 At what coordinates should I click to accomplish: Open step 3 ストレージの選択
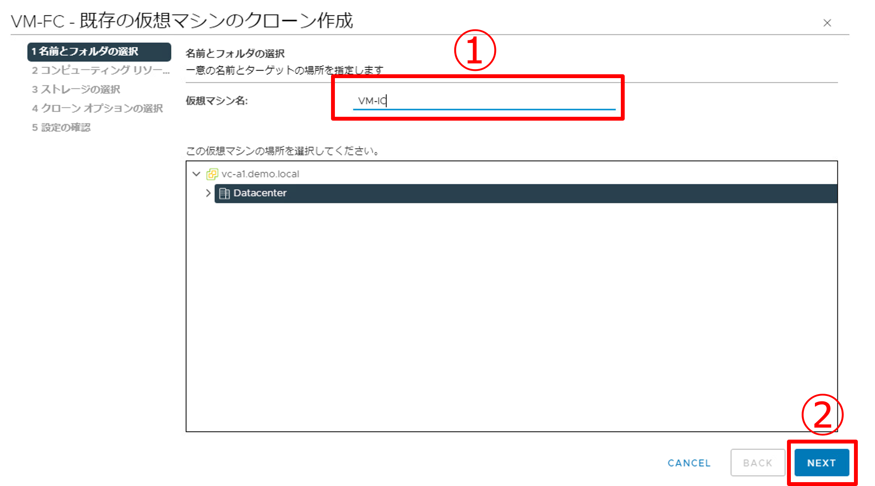coord(76,89)
